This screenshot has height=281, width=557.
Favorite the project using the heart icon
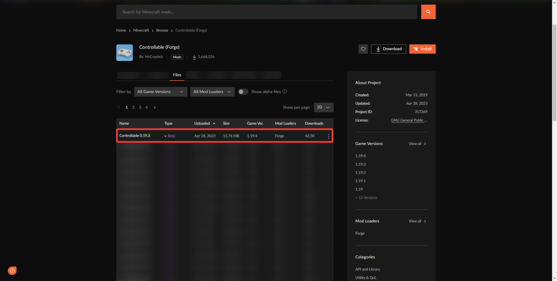[x=363, y=49]
